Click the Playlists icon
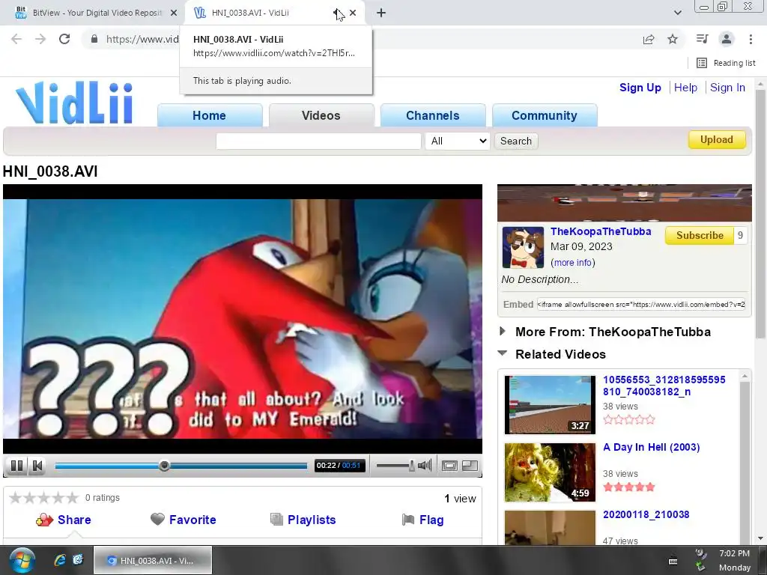The image size is (767, 575). [x=276, y=520]
